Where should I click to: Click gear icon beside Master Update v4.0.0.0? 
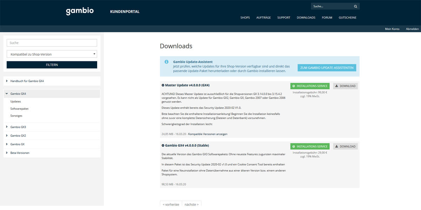tap(163, 85)
